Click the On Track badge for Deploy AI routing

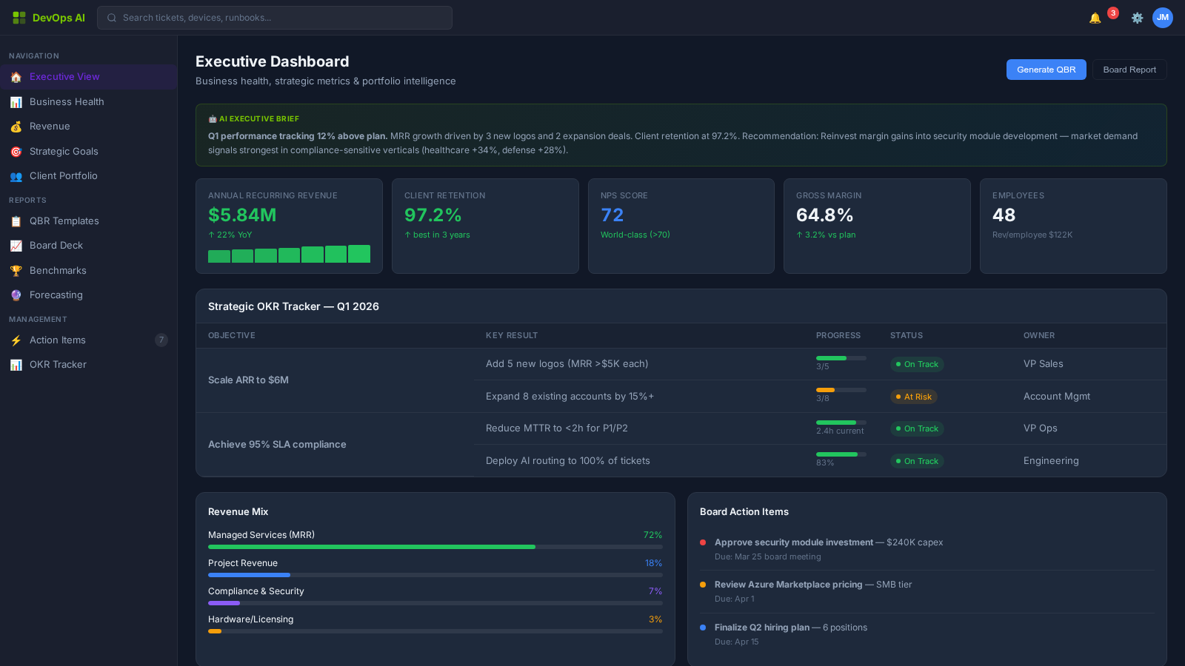(917, 460)
